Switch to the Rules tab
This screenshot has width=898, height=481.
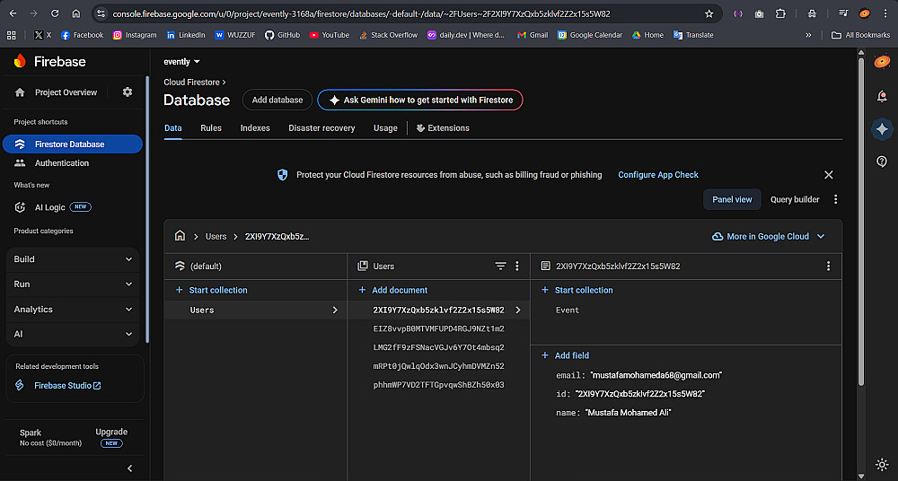click(x=211, y=128)
